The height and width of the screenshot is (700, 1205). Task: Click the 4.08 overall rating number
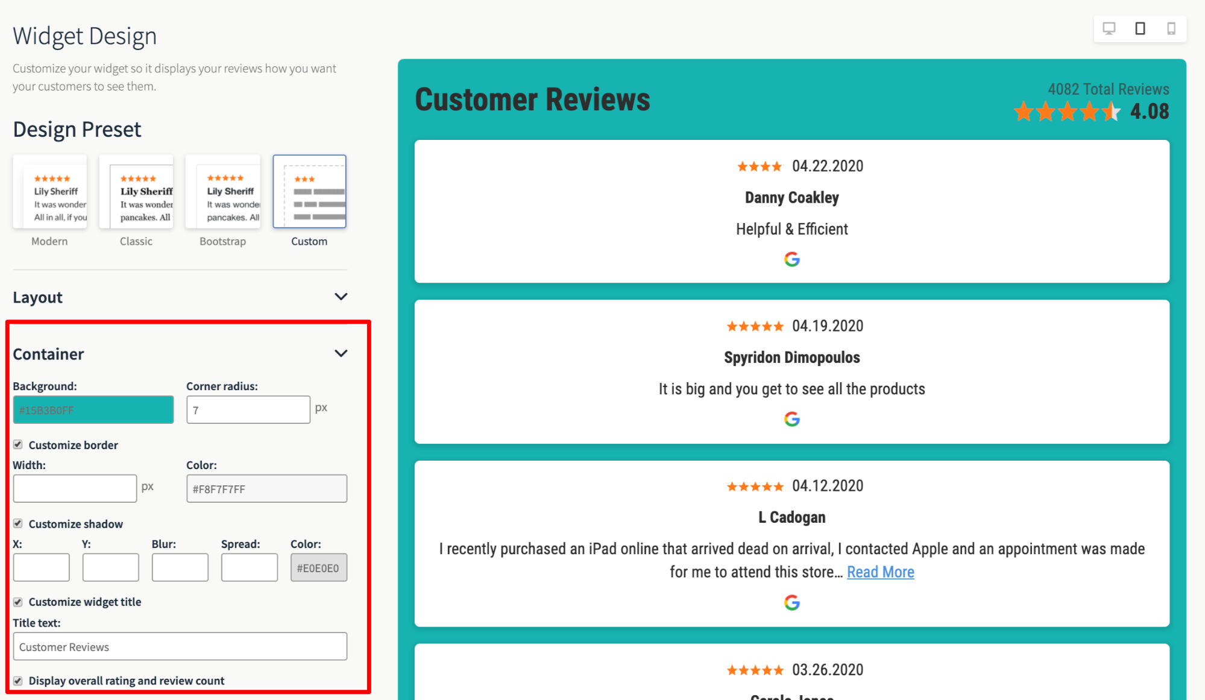(1149, 112)
